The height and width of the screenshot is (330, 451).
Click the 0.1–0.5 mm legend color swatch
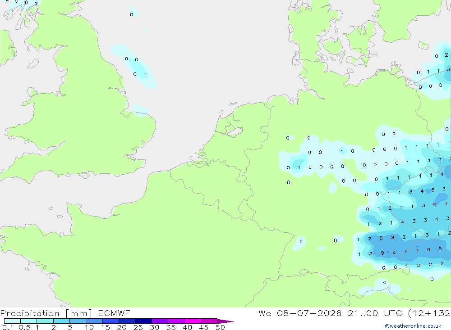coord(12,321)
